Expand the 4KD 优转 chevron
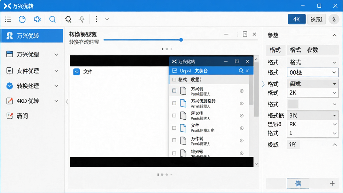Viewport: 343px width, 193px height. (x=56, y=101)
